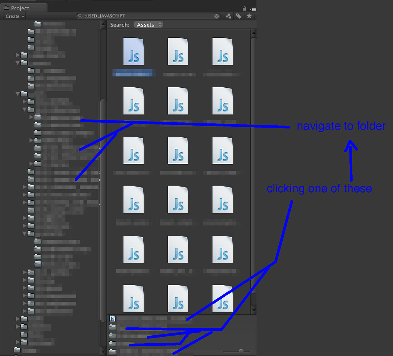
Task: Click the Js file icon in the breadcrumb bar
Action: [112, 318]
